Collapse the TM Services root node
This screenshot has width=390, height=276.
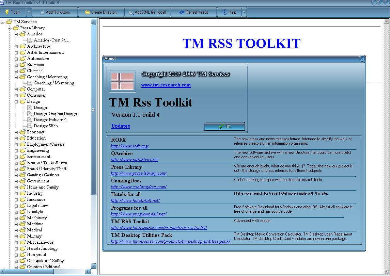(x=2, y=22)
